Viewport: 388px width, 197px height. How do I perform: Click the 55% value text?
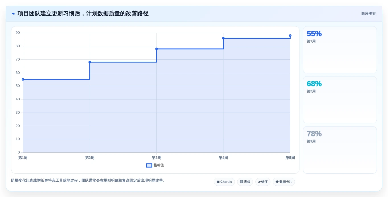[314, 34]
